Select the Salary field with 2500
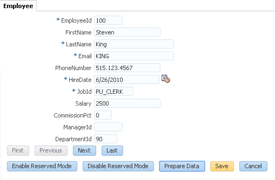This screenshot has height=180, width=275. (x=127, y=103)
